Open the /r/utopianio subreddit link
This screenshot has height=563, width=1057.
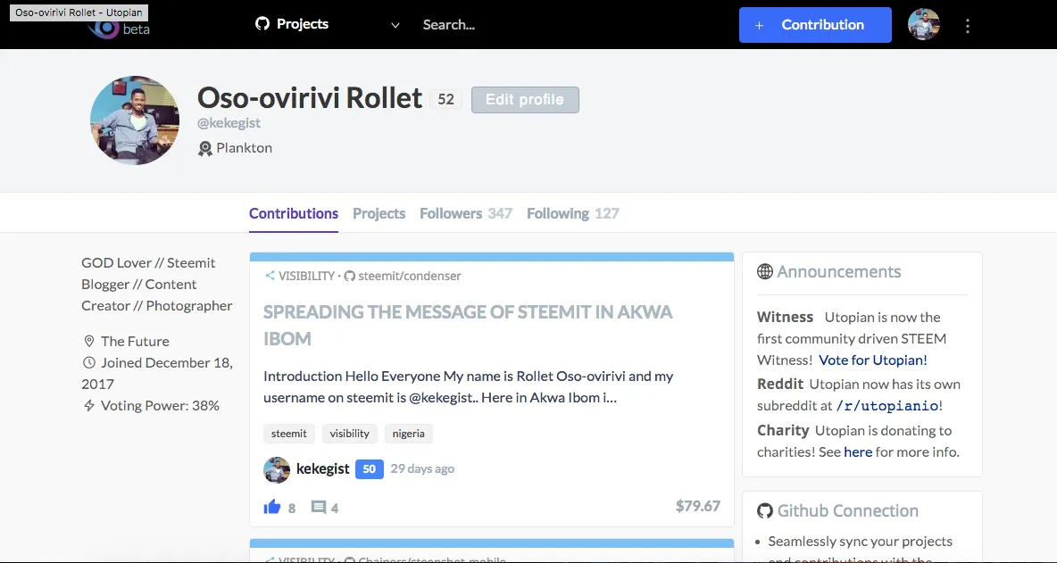click(887, 405)
